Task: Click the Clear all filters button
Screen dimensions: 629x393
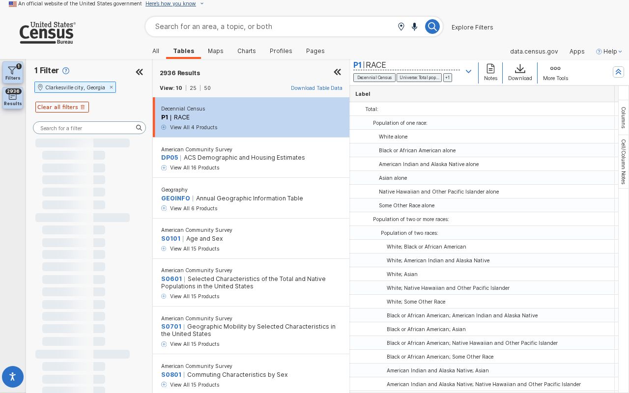Action: click(62, 107)
